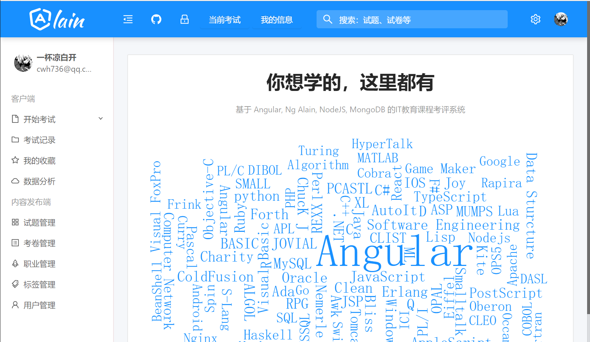
Task: Navigate to 标签管理 tag management
Action: (40, 285)
